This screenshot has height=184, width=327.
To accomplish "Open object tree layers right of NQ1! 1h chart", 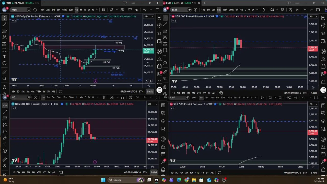I will pos(159,33).
